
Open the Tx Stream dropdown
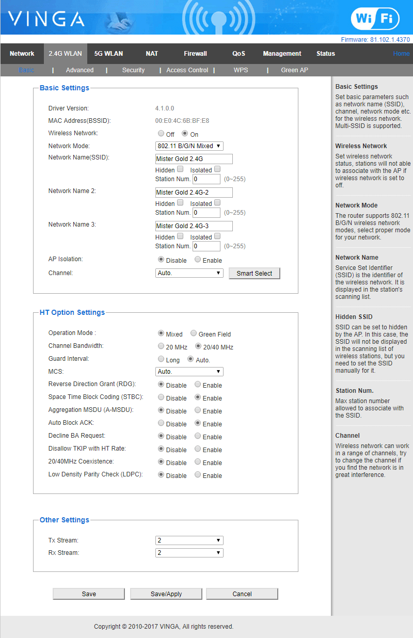(x=189, y=540)
